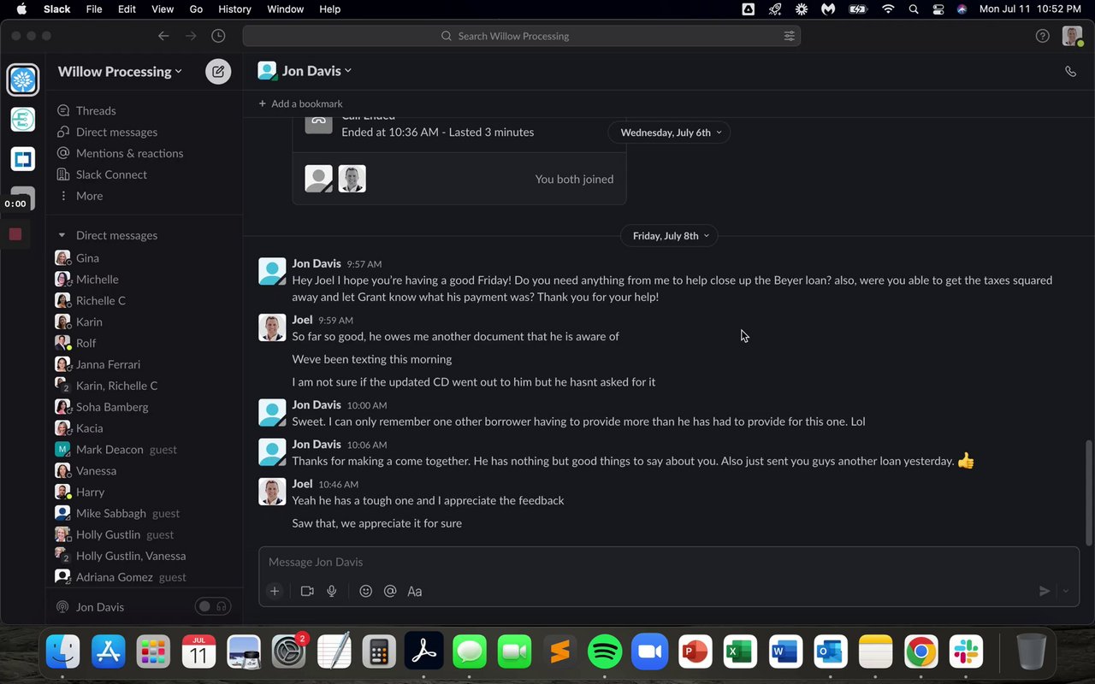The height and width of the screenshot is (684, 1095).
Task: Open group chat Holly Gustlin, Vanessa
Action: click(131, 556)
